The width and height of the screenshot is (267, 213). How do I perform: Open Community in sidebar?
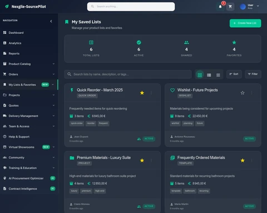coord(29,158)
